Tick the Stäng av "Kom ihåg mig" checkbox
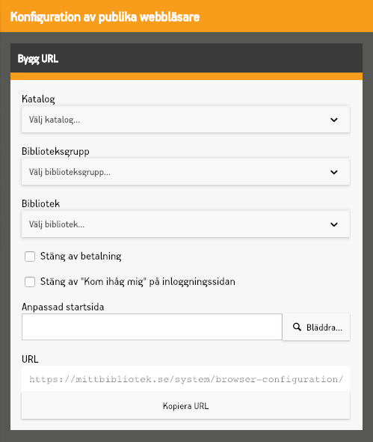 tap(30, 282)
